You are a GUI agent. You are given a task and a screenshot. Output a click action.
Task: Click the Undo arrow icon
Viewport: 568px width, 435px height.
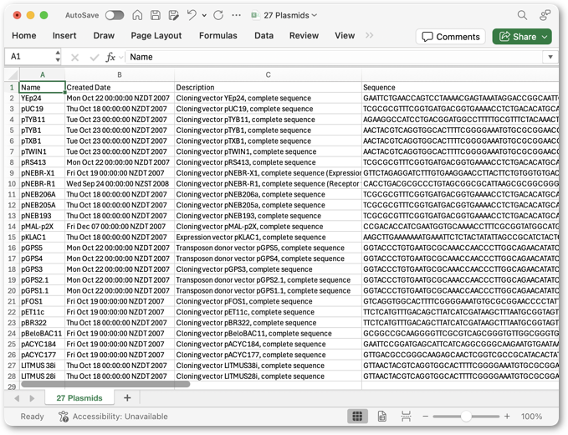click(192, 15)
